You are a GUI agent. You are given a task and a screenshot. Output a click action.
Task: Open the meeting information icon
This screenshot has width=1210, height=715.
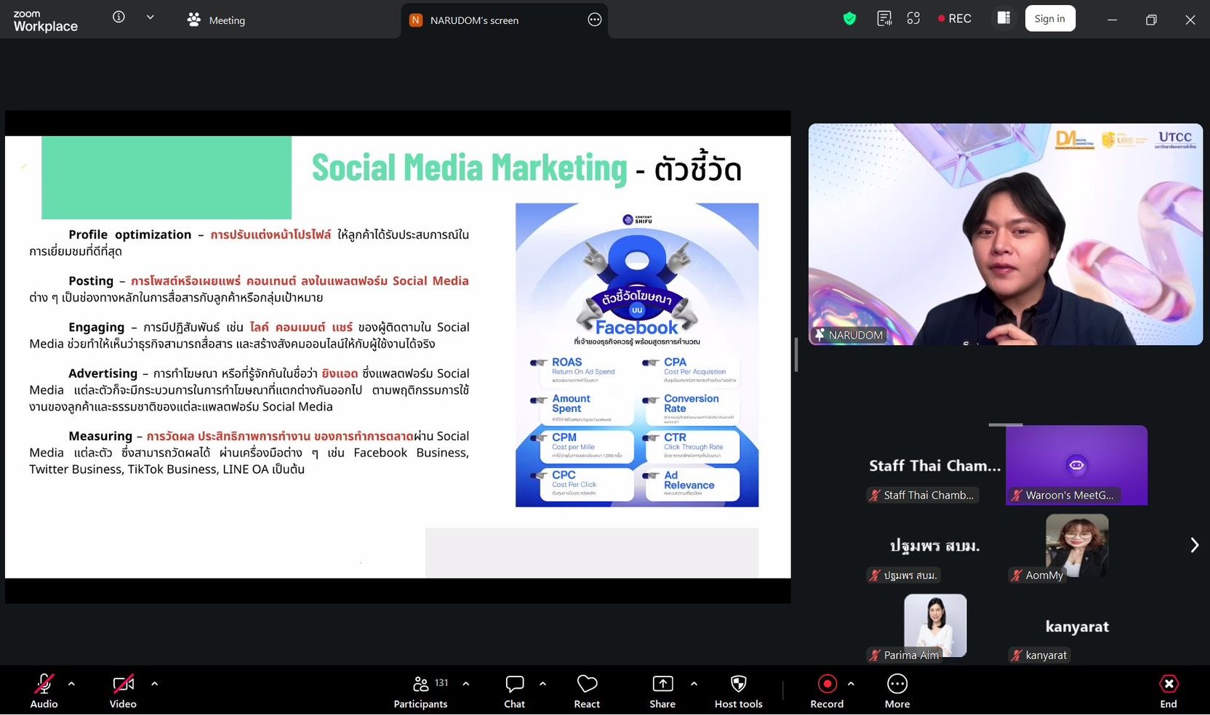(x=119, y=17)
